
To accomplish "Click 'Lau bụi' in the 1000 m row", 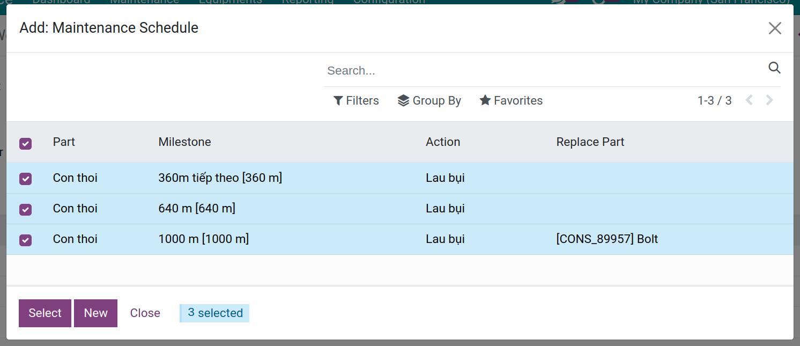I will click(445, 239).
